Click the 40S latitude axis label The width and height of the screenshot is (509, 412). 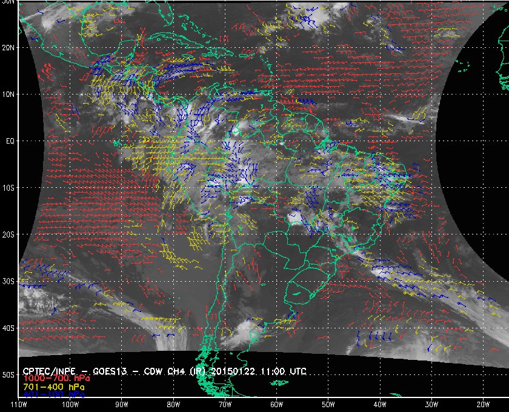8,328
